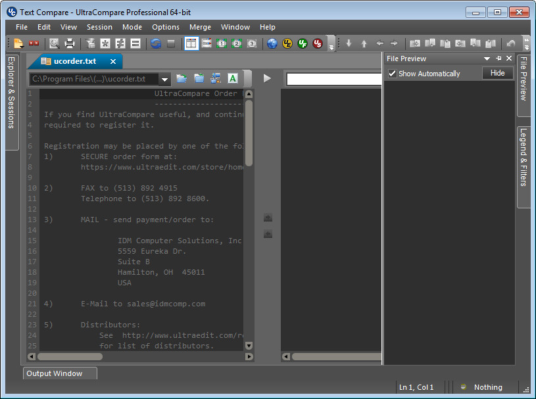Click the merge right arrow between panes
This screenshot has height=399, width=536.
coord(268,218)
